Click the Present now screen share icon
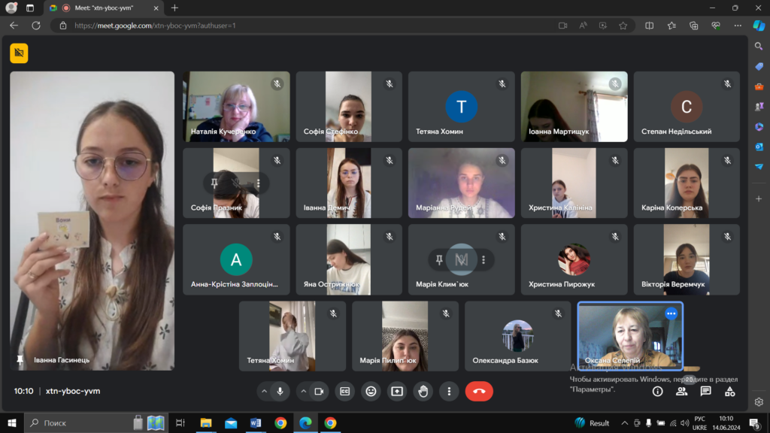Screen dimensions: 770x433 click(397, 391)
